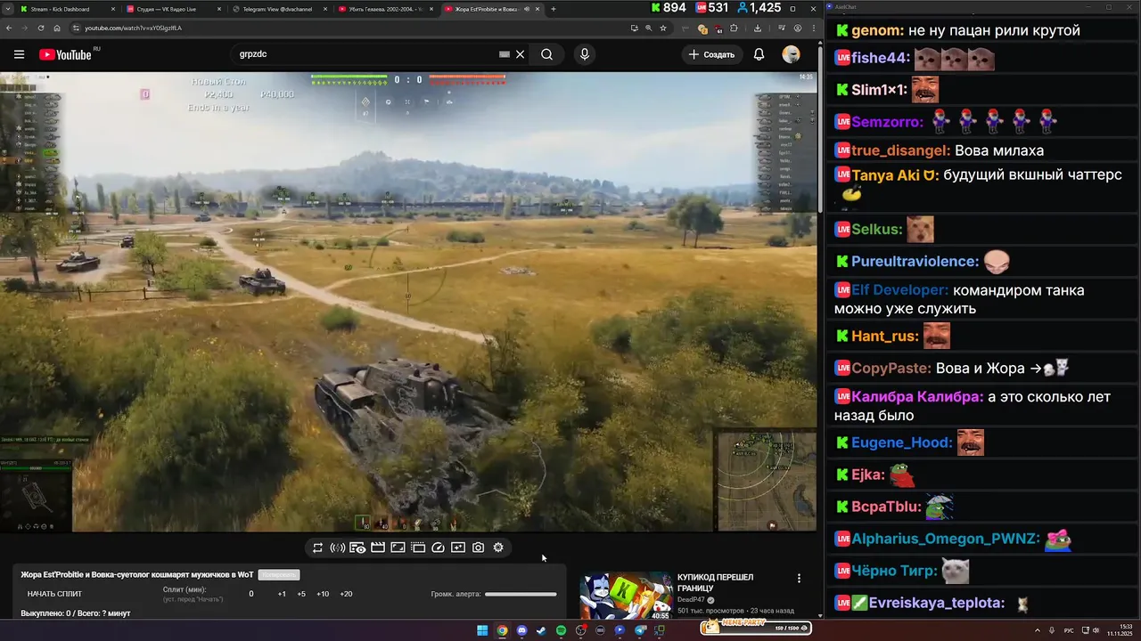The height and width of the screenshot is (641, 1141).
Task: Open options for the КУПИКОД ПЕРЕШЕЛ ГРАНИЦУ video
Action: pos(799,579)
